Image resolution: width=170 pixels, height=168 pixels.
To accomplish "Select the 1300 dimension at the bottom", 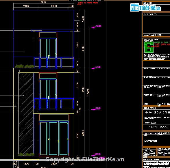I will (x=26, y=164).
